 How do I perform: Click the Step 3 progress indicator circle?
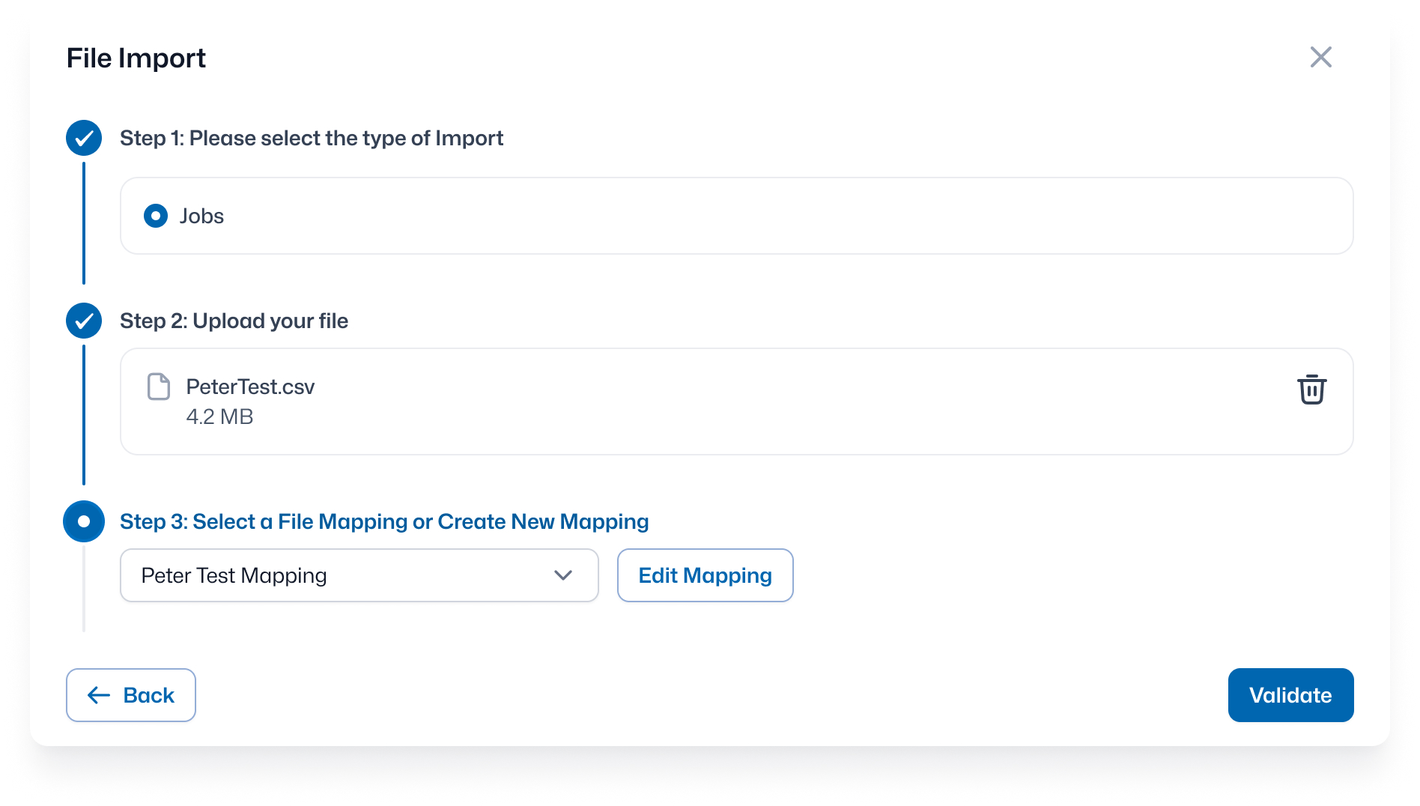click(83, 521)
